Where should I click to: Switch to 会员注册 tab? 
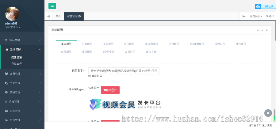130,52
